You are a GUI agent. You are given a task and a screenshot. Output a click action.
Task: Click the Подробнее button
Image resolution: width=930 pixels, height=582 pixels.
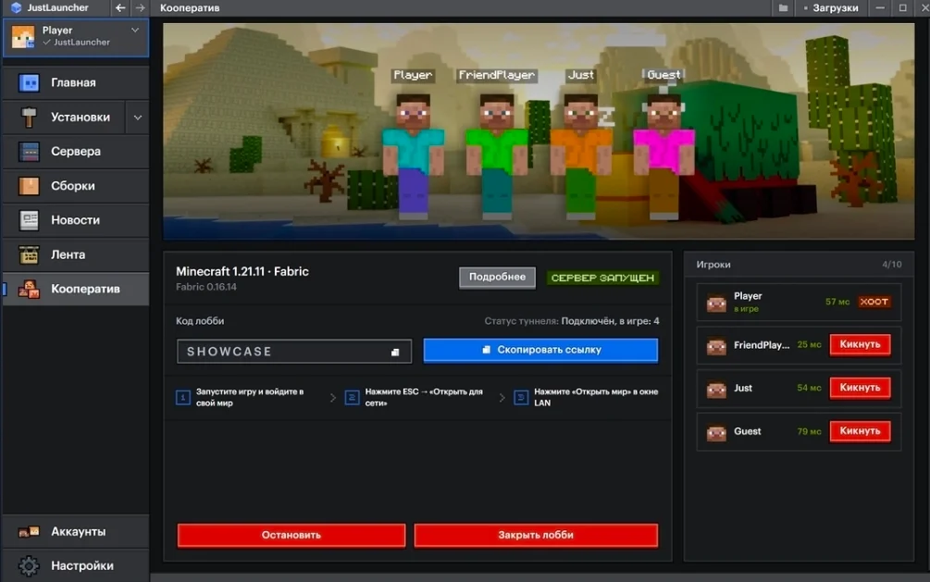point(497,277)
